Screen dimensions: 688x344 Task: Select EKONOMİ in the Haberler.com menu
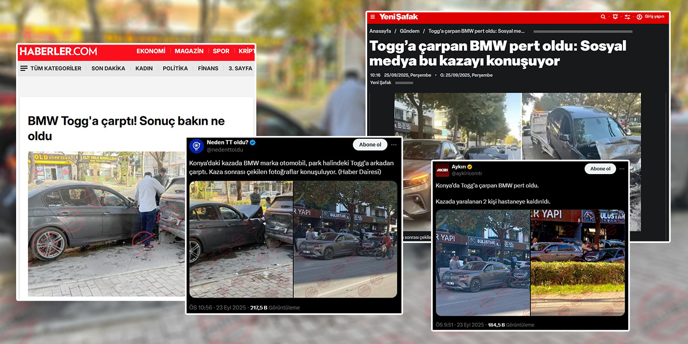click(150, 51)
